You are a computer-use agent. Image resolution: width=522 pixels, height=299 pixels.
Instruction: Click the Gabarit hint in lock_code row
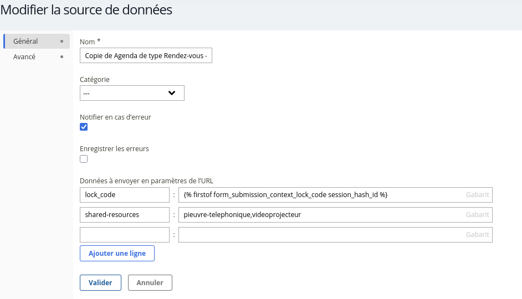(x=477, y=195)
